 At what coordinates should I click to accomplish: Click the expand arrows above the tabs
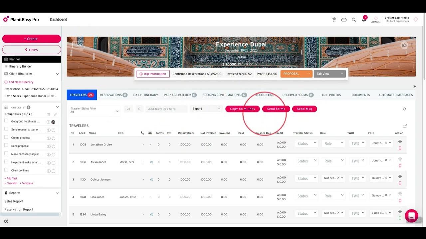[414, 87]
